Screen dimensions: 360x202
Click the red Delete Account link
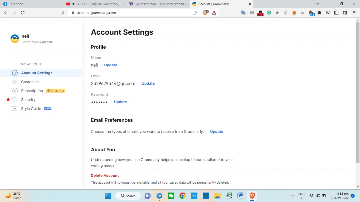click(105, 175)
